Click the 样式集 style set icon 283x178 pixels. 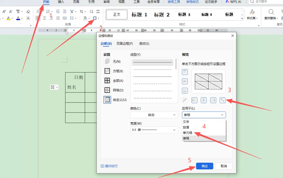click(252, 12)
